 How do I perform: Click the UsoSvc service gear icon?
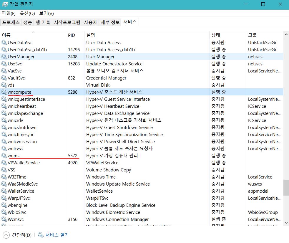[x=4, y=64]
